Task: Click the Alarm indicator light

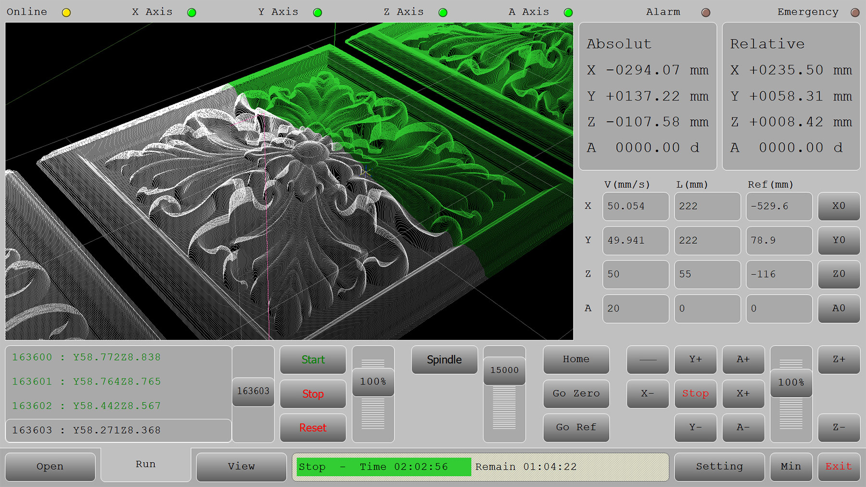Action: (706, 12)
